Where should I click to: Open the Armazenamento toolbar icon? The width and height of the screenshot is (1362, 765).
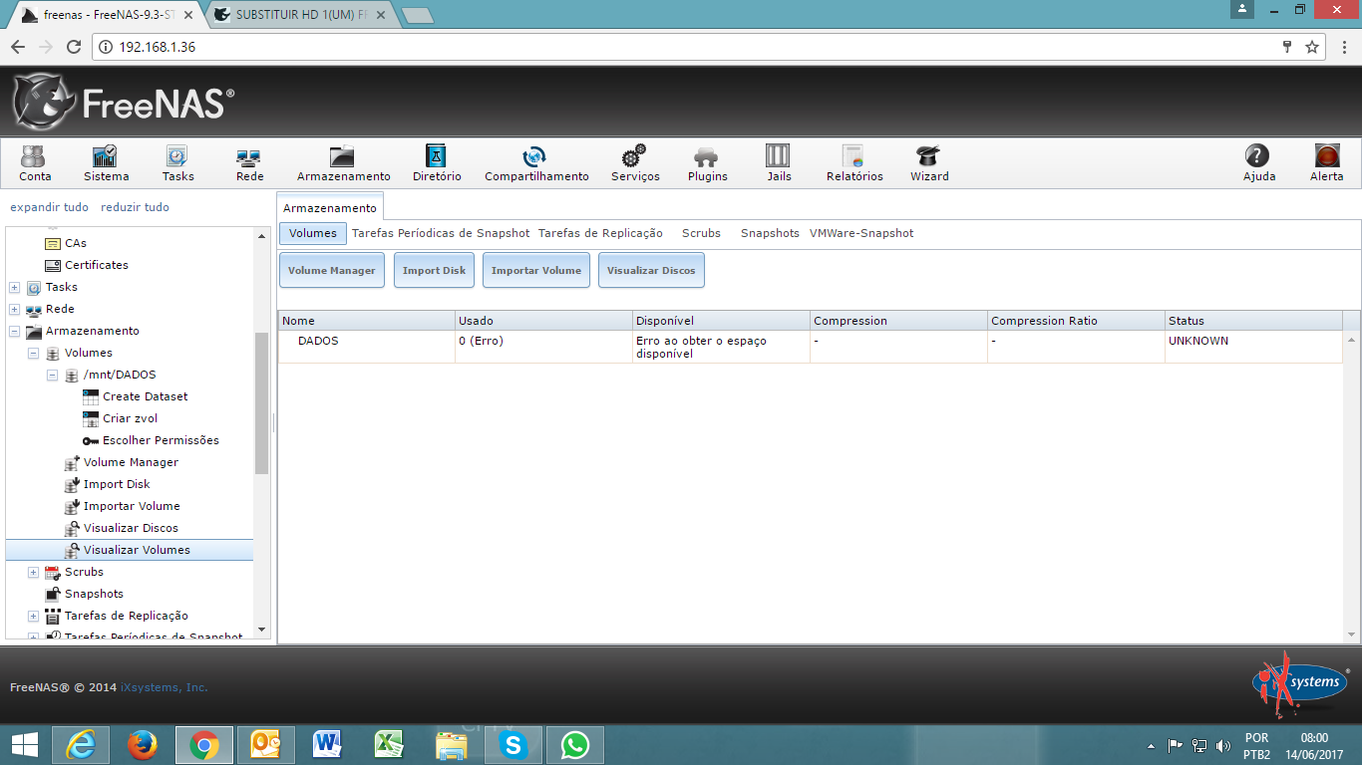(343, 163)
